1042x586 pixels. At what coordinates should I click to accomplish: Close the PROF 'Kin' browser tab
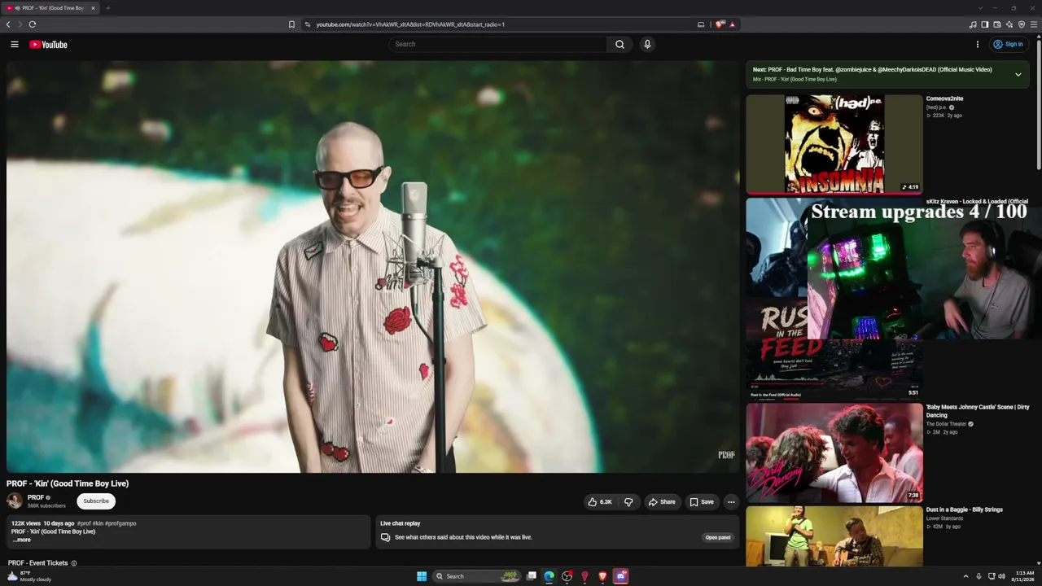tap(93, 8)
